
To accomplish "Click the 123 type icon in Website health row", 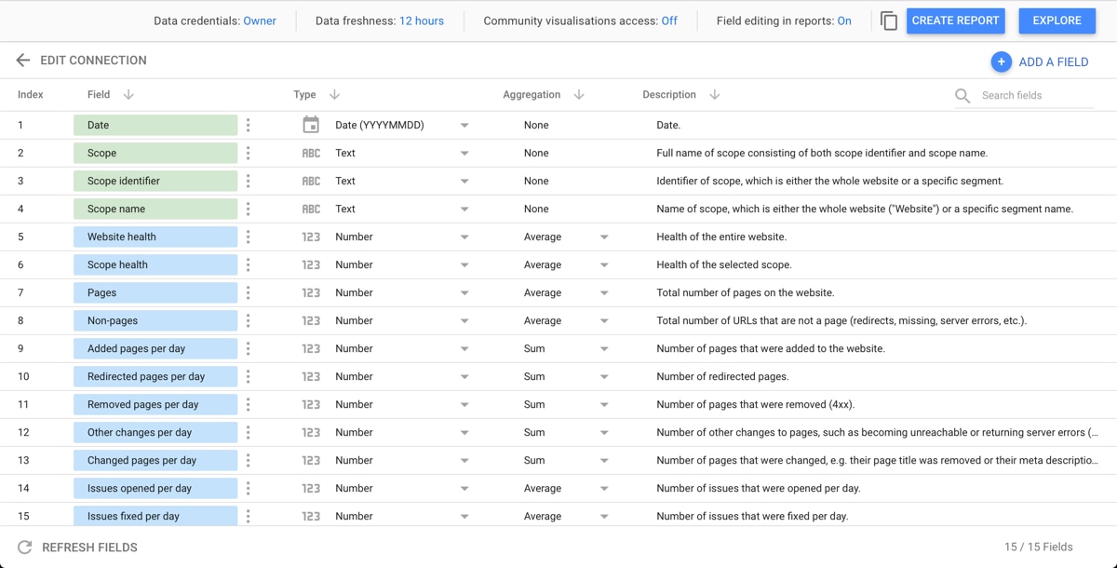I will (311, 237).
